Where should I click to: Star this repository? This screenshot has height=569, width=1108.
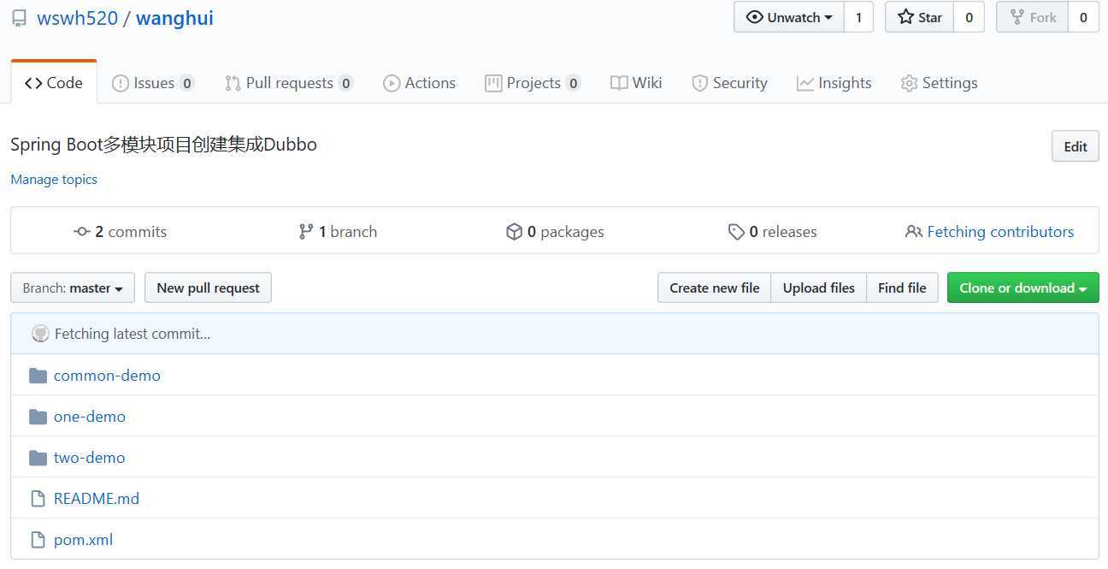tap(919, 17)
